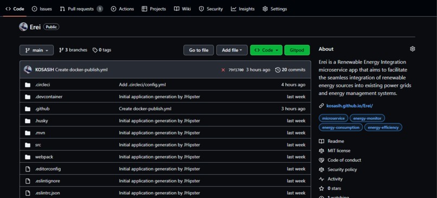Open the .devcontainer folder
The image size is (437, 198).
49,97
